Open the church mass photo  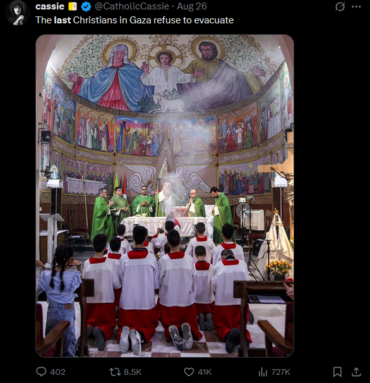coord(165,196)
